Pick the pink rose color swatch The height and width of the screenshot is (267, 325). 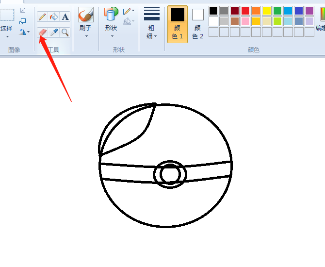(245, 21)
